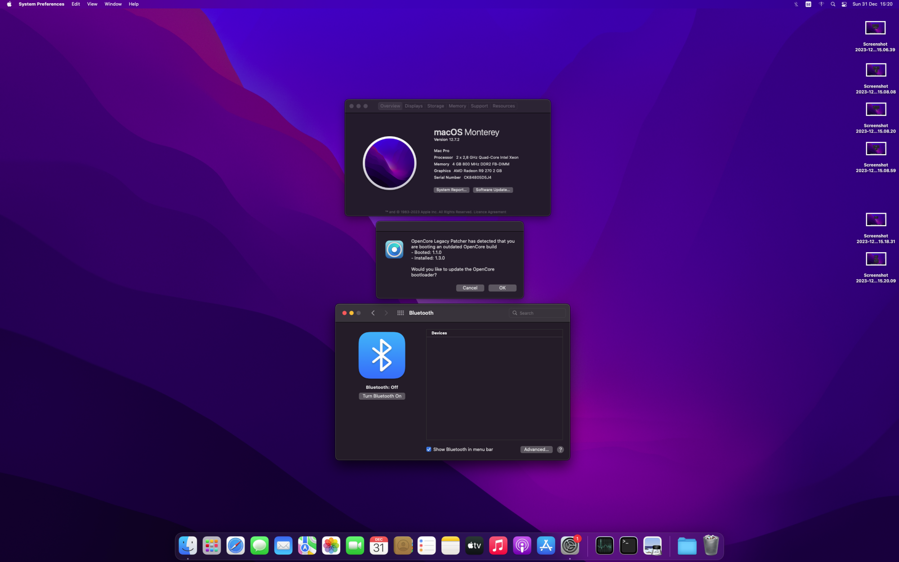Open the SE input source menu
The height and width of the screenshot is (562, 899).
coord(808,4)
